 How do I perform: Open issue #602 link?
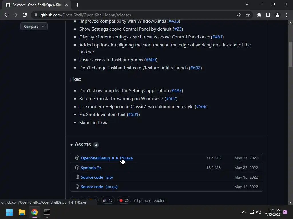[x=195, y=68]
